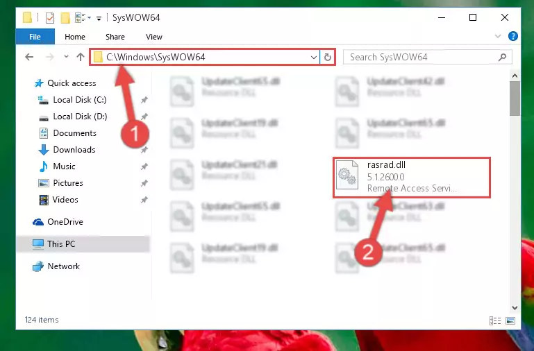Image resolution: width=534 pixels, height=351 pixels.
Task: Select This PC in navigation pane
Action: tap(83, 244)
